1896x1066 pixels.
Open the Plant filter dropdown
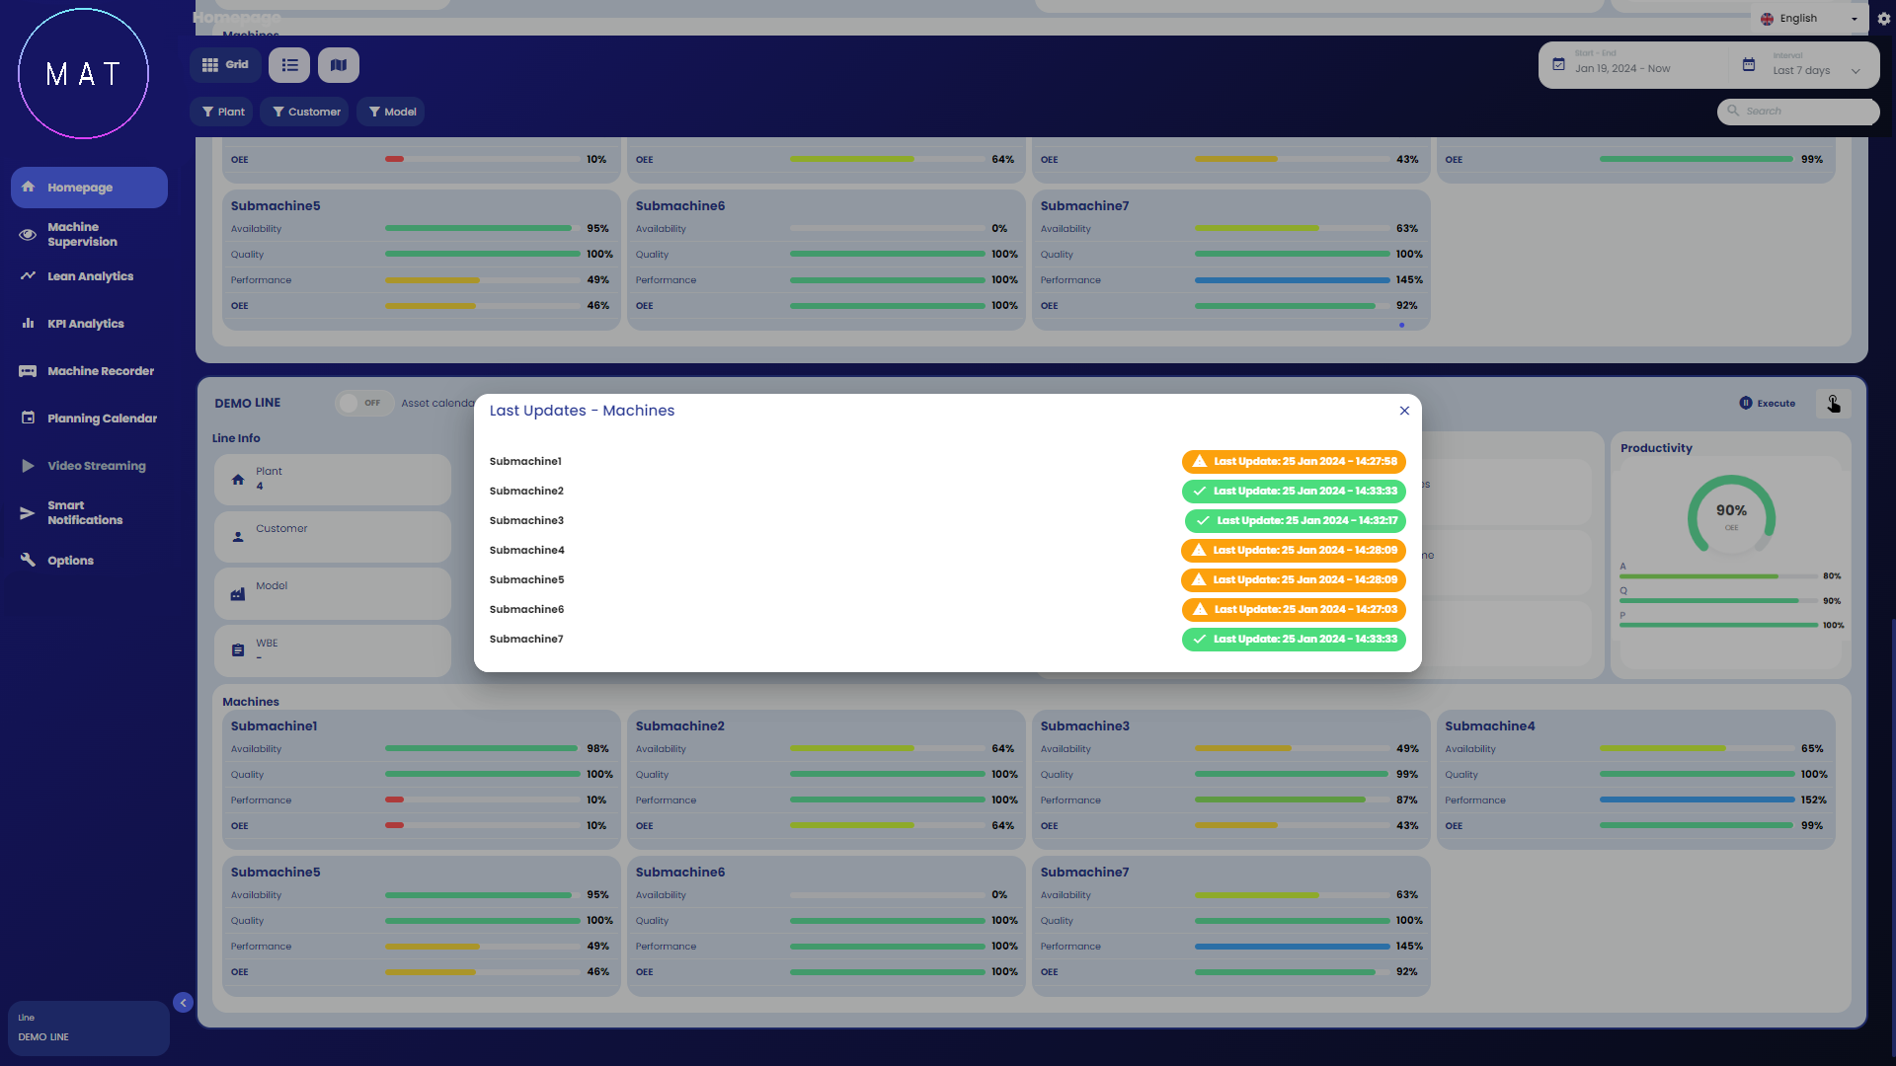click(222, 112)
